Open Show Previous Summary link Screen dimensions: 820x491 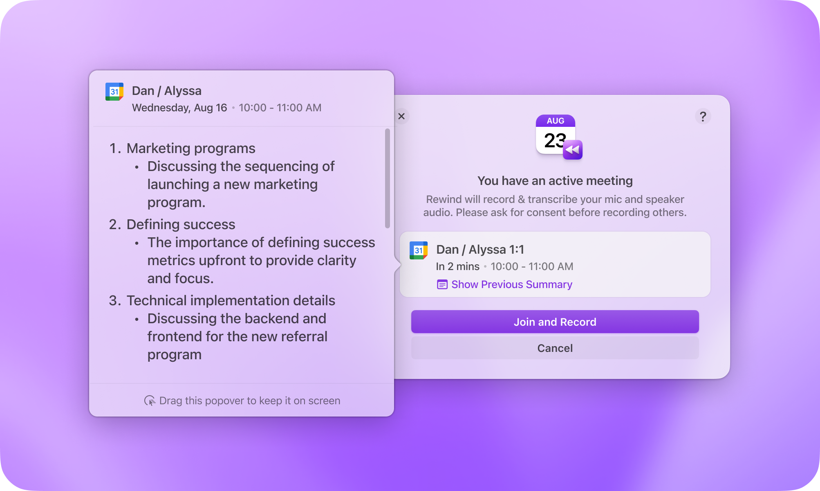(511, 284)
